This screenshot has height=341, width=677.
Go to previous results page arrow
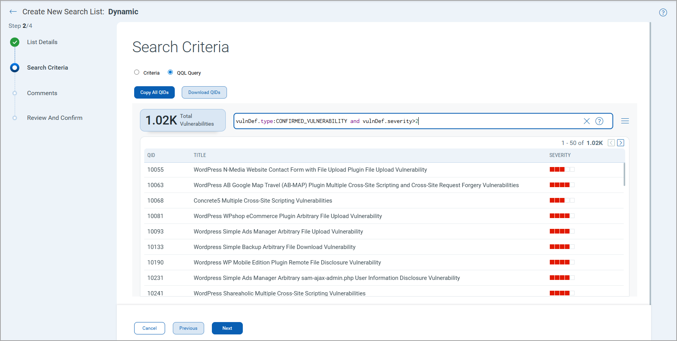pos(611,143)
